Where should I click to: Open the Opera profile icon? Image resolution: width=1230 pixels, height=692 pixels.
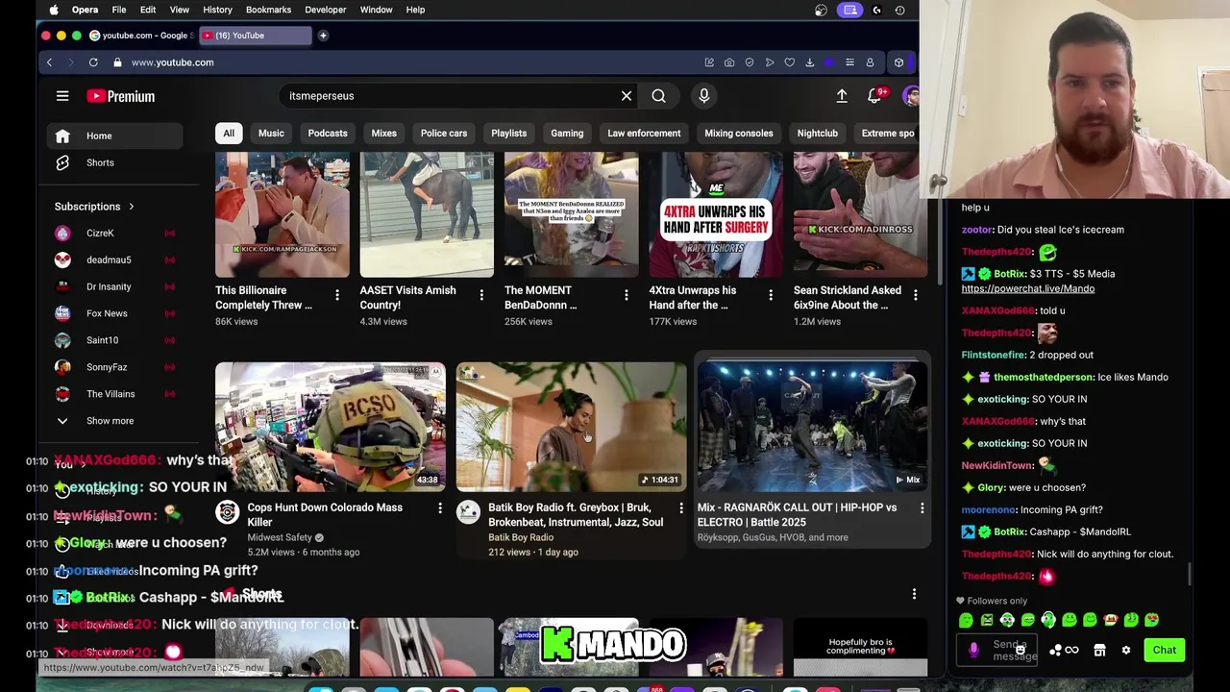click(870, 62)
